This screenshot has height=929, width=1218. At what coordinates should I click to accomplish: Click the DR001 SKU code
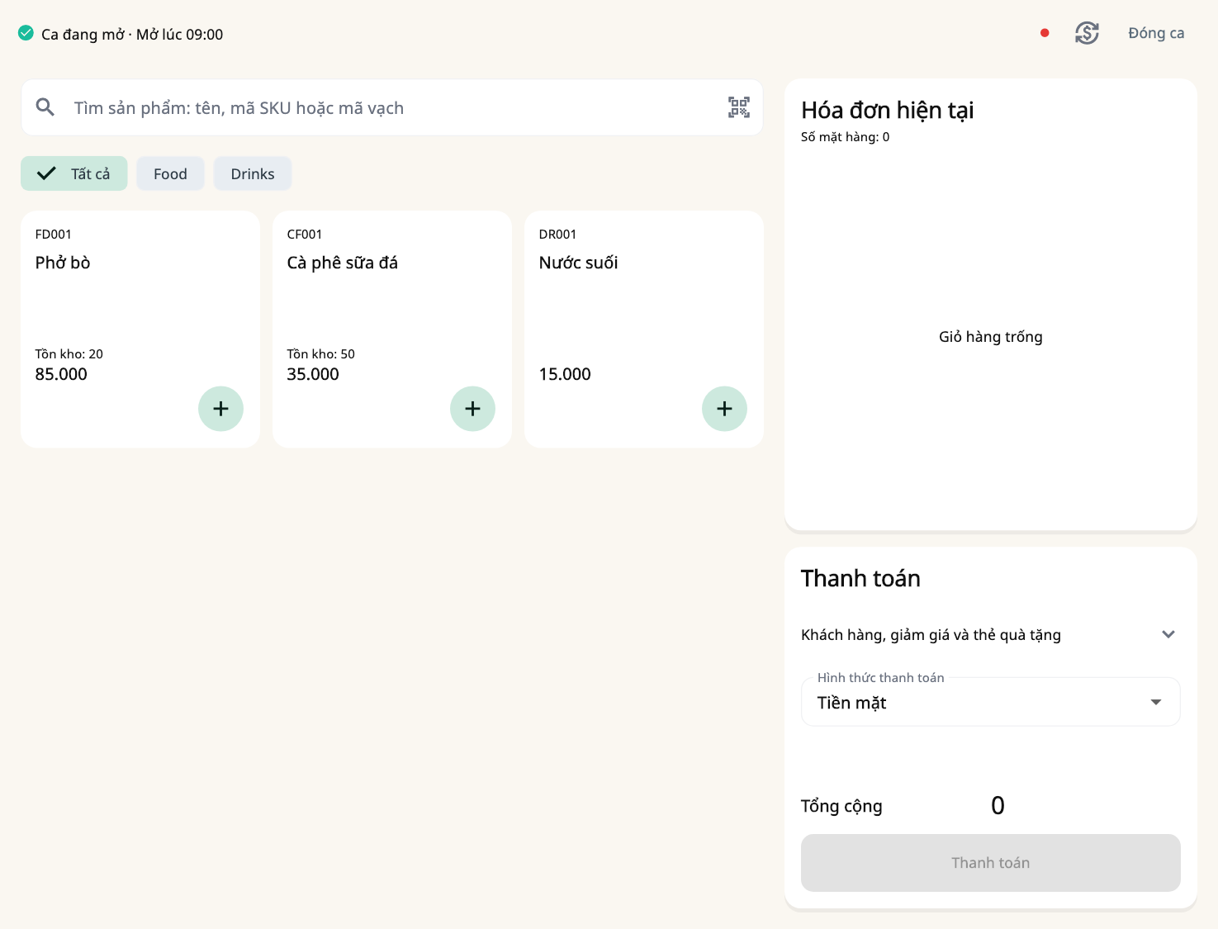tap(557, 235)
